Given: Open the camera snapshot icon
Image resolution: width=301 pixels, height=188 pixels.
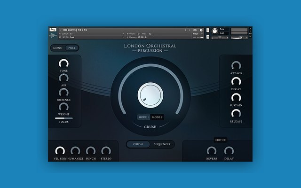Looking at the screenshot, I should (195, 30).
